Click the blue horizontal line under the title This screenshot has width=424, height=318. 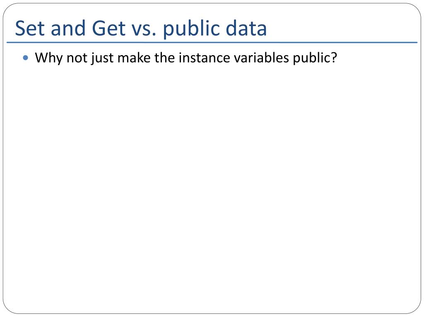(212, 43)
